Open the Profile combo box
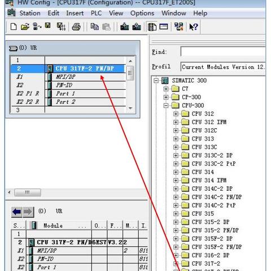 pyautogui.click(x=223, y=67)
